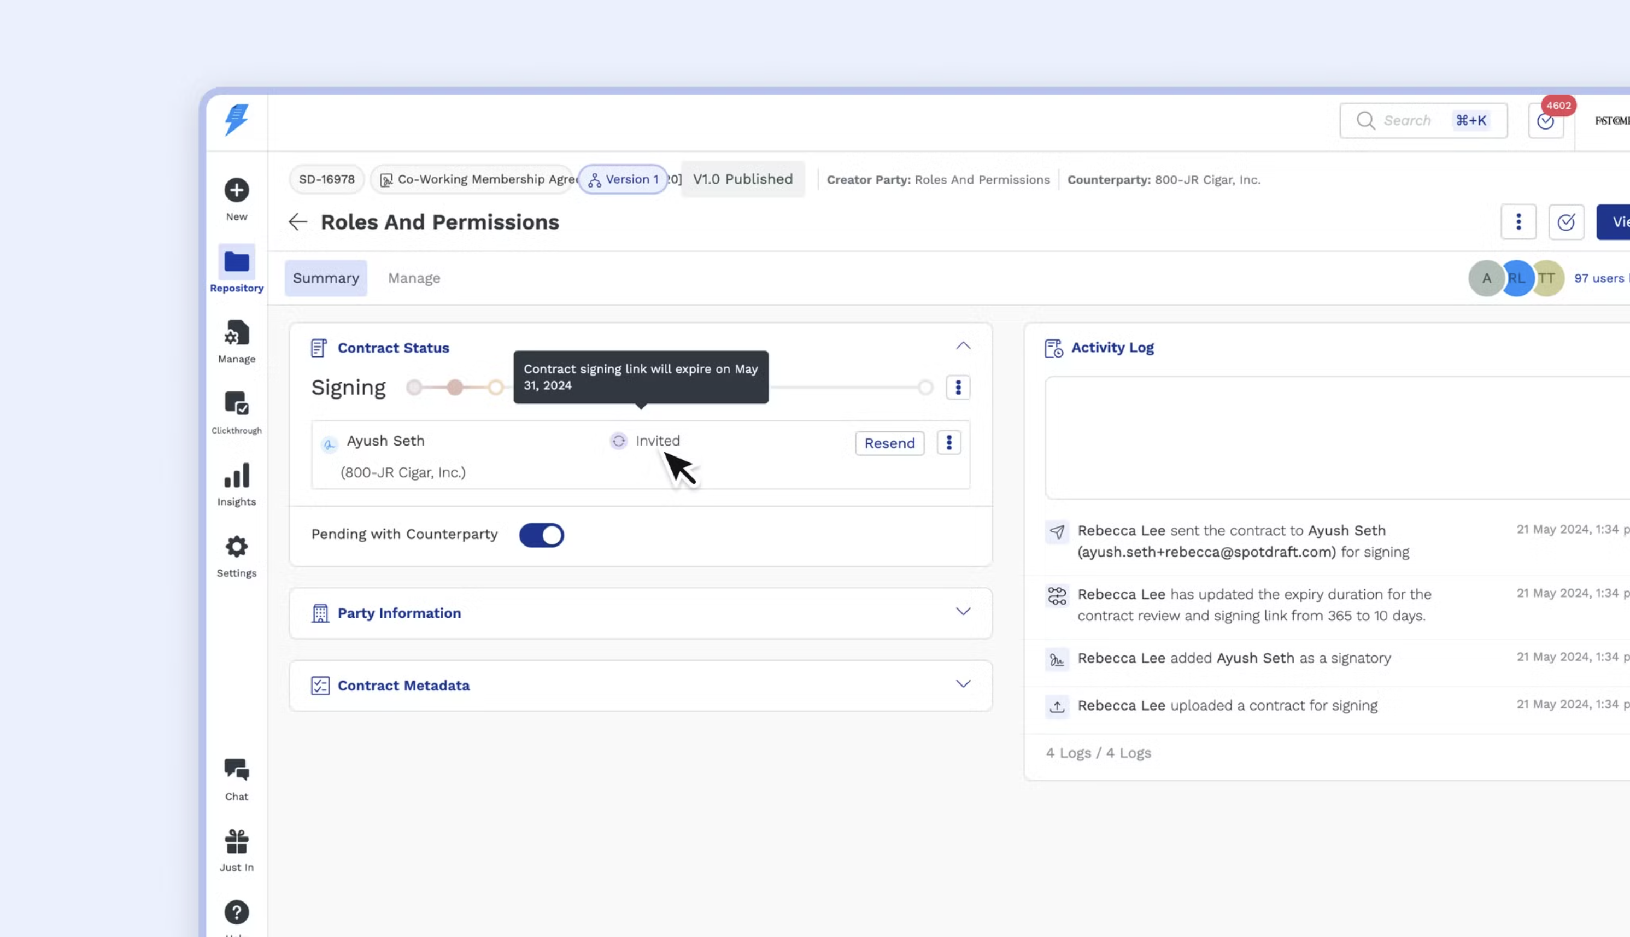The width and height of the screenshot is (1630, 937).
Task: Open the Chat icon in sidebar
Action: 236,770
